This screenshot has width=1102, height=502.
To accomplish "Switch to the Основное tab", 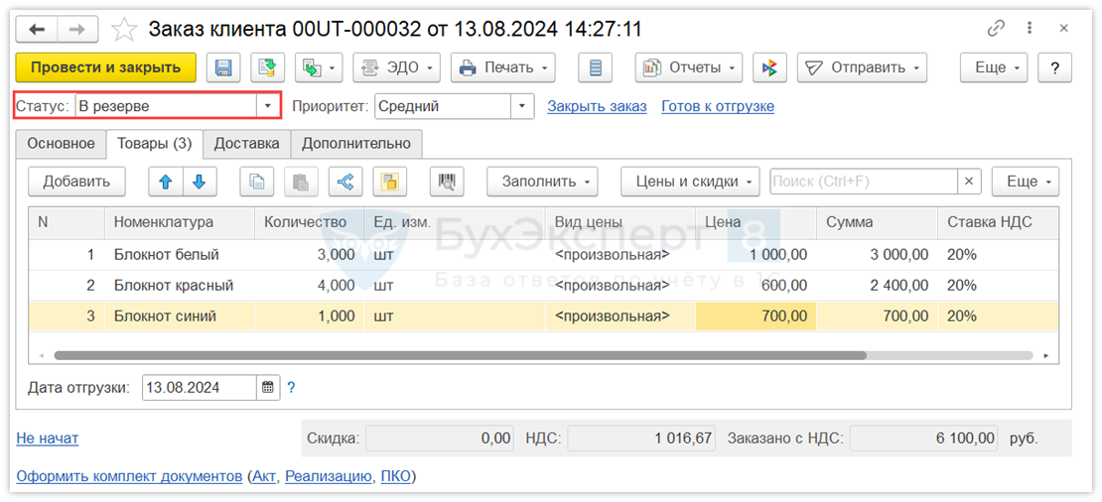I will (x=61, y=143).
